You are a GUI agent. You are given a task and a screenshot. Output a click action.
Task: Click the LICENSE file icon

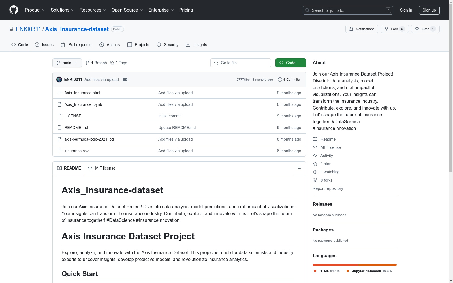59,116
